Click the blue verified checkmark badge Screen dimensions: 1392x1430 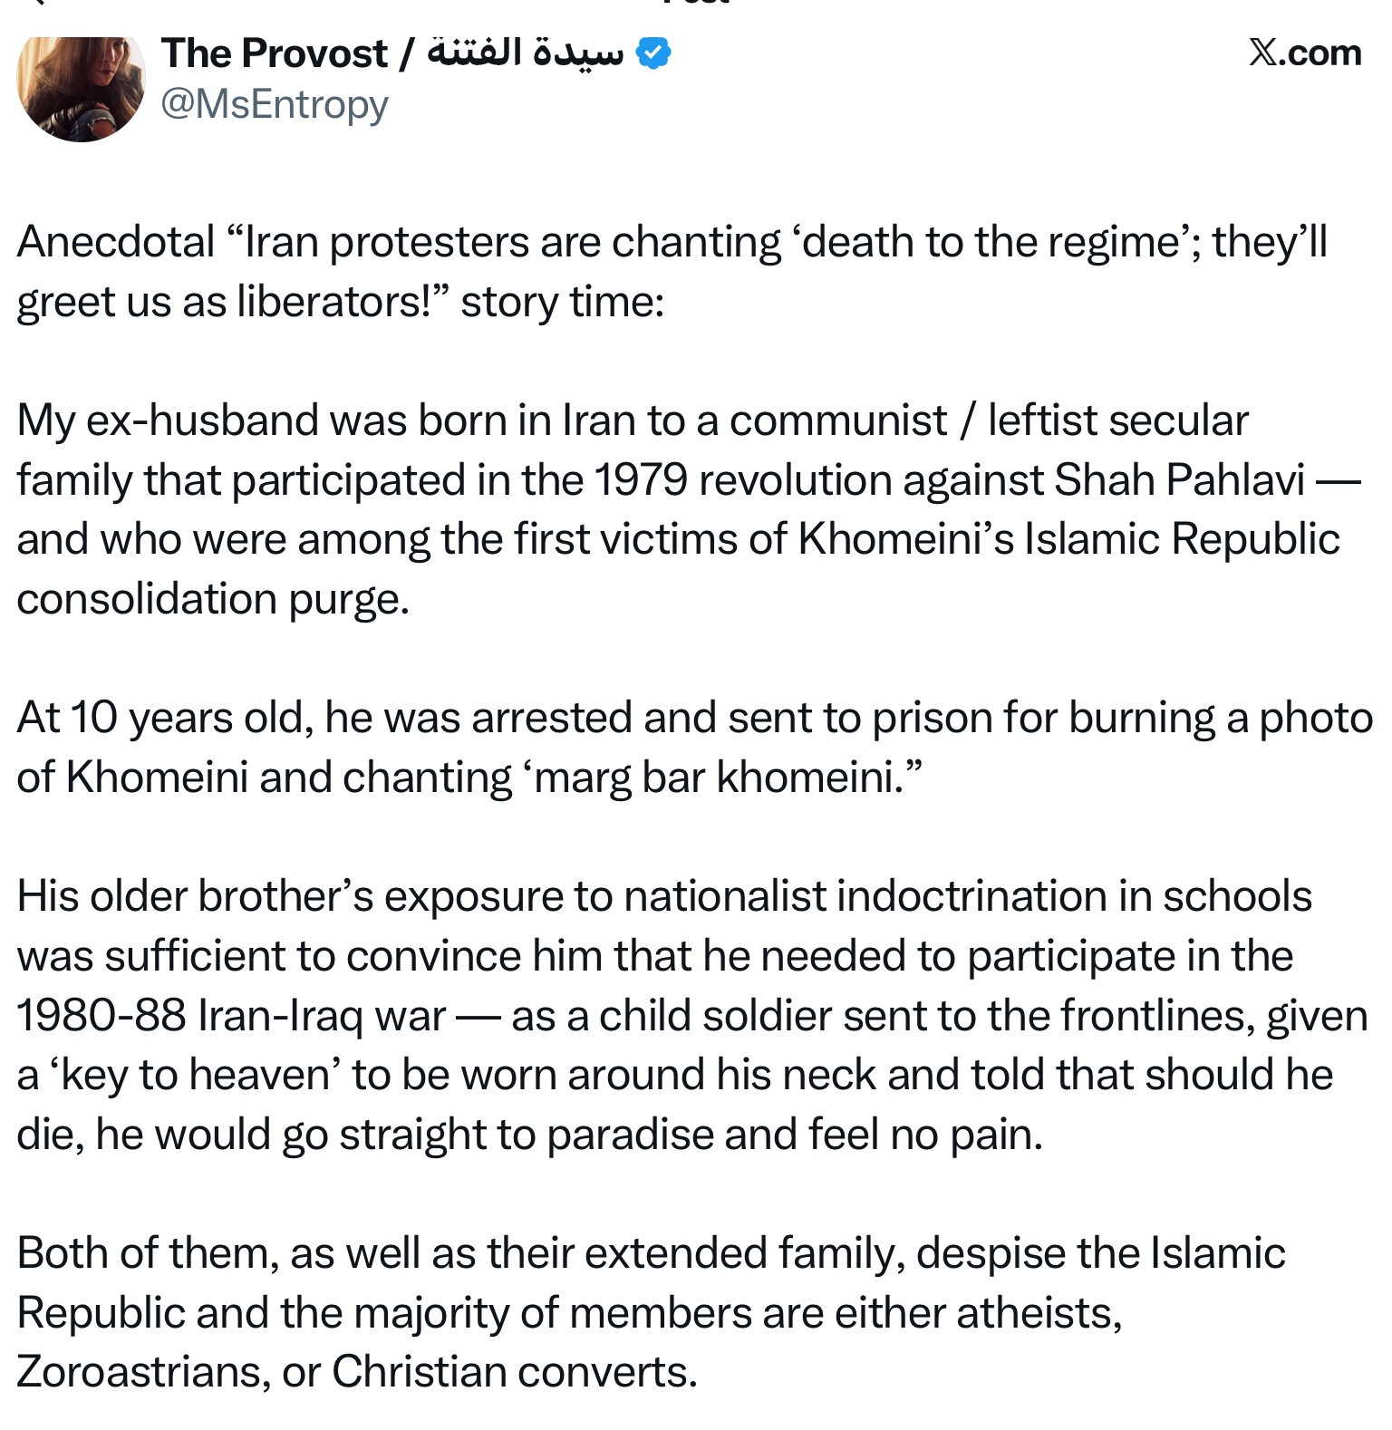click(x=652, y=53)
